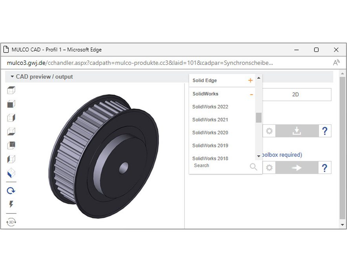Expand Solid Edge group with plus sign
Viewport: 347px width, 272px height.
click(x=250, y=80)
